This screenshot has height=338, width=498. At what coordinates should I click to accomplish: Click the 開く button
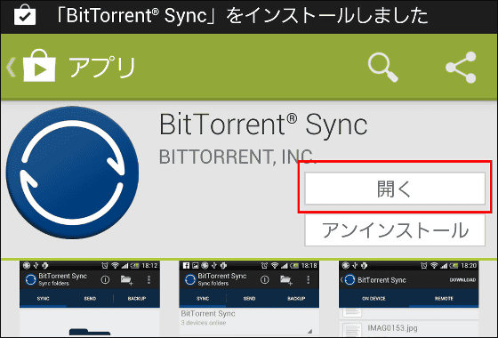[395, 189]
